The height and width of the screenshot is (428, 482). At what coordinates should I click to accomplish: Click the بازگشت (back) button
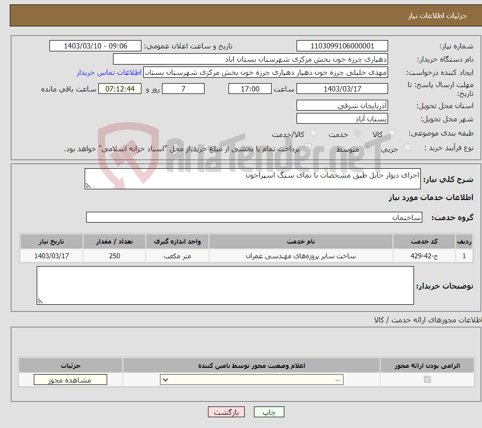pos(226,412)
